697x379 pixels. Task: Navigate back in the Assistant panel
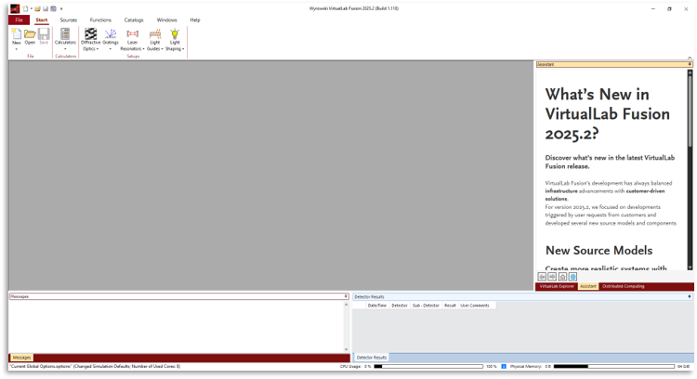click(x=543, y=276)
